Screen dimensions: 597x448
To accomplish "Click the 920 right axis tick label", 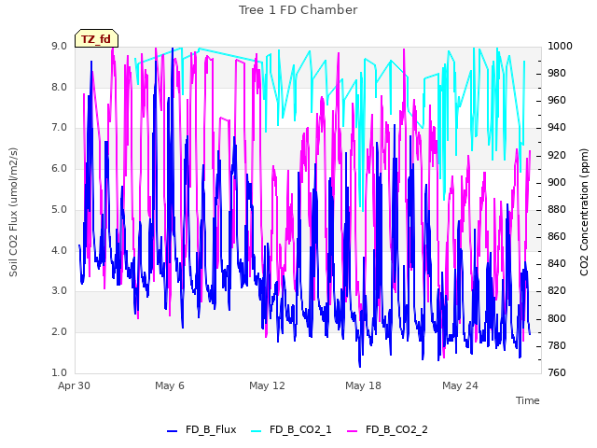I will (557, 156).
